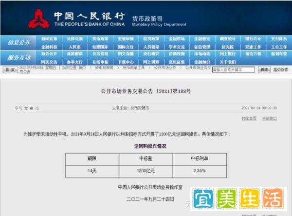Click the 网上调查 navigation link

[x=151, y=62]
